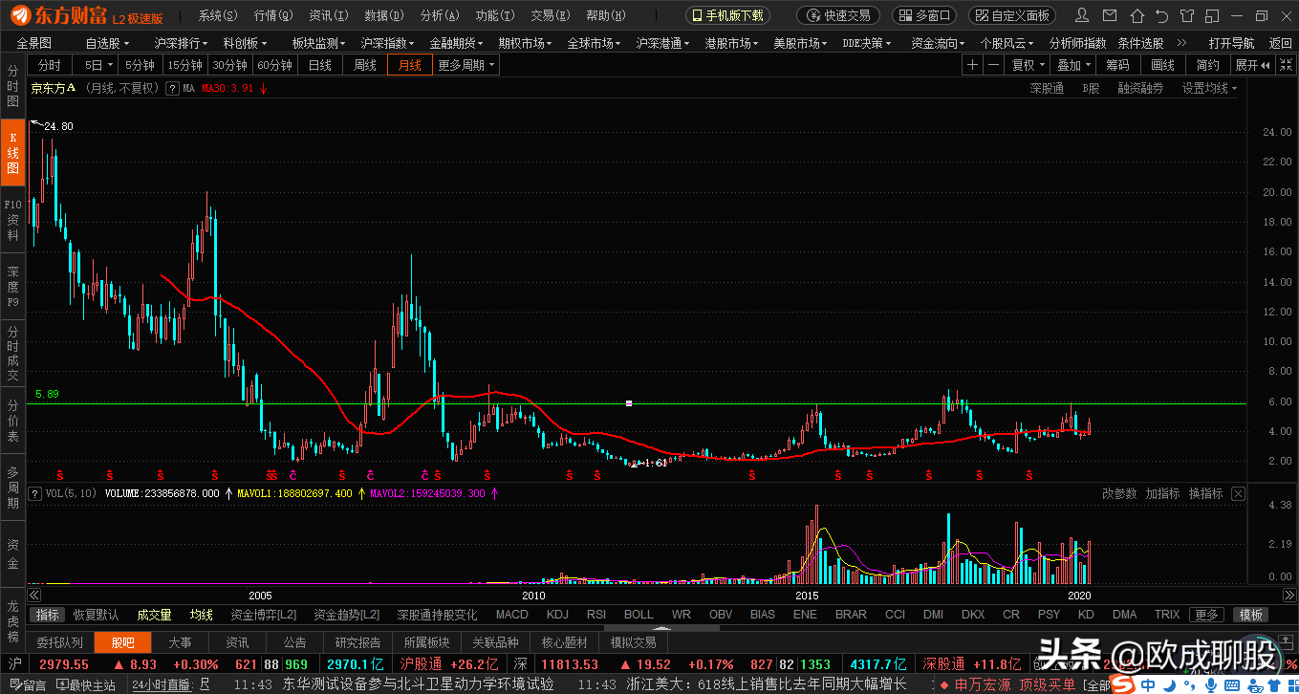Select the KDJ indicator
The height and width of the screenshot is (694, 1299).
click(557, 615)
